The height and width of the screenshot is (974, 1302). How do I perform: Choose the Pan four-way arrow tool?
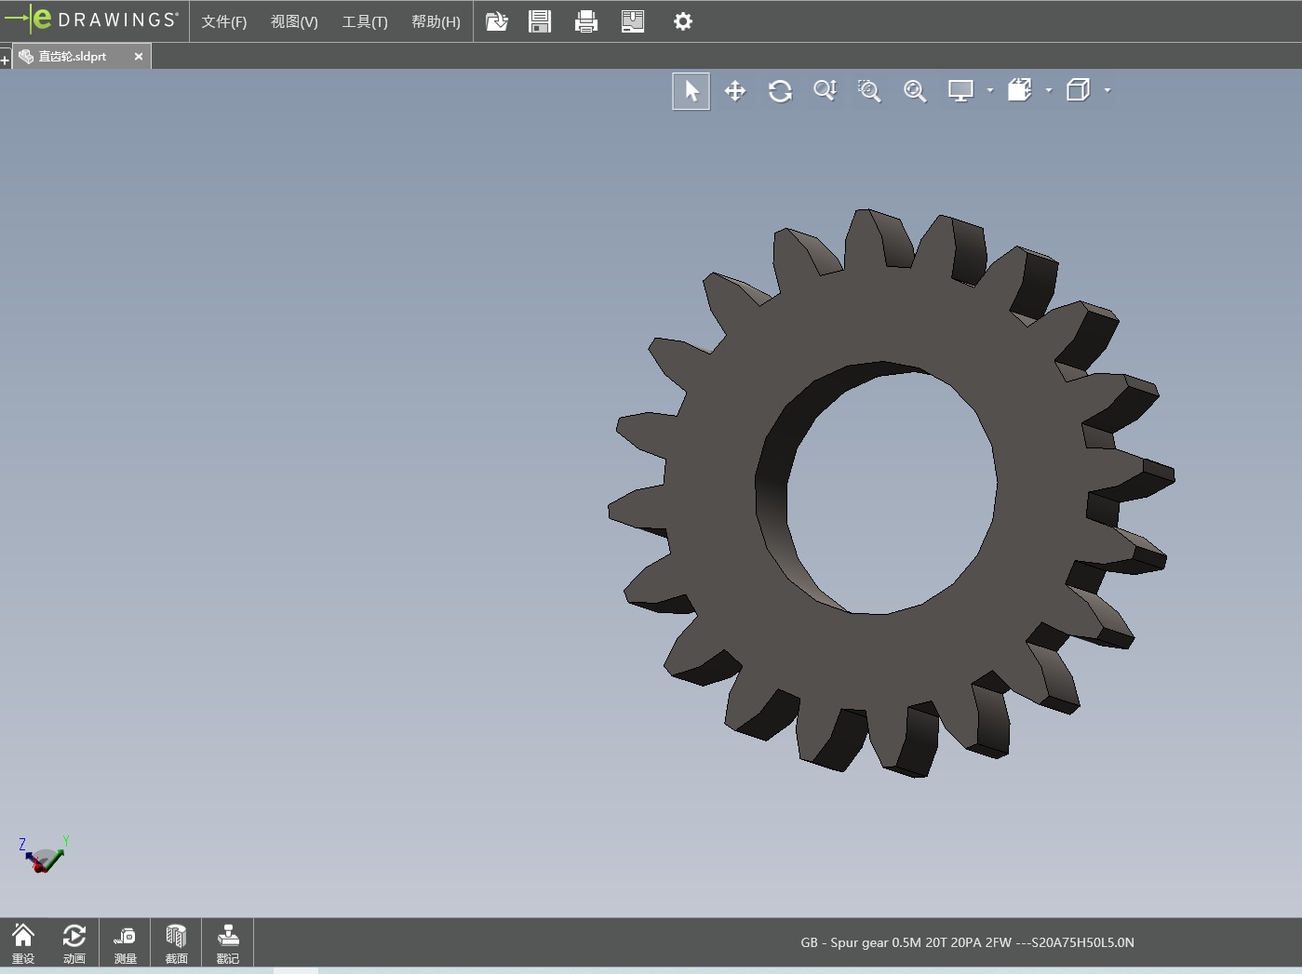click(x=735, y=91)
